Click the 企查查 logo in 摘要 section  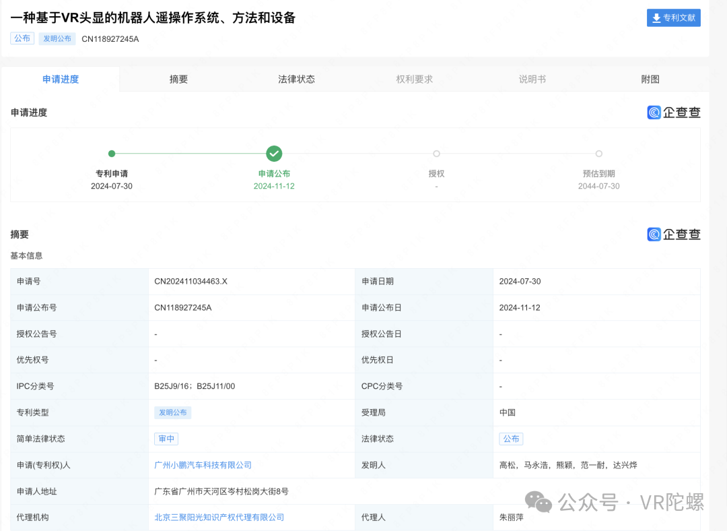click(674, 235)
